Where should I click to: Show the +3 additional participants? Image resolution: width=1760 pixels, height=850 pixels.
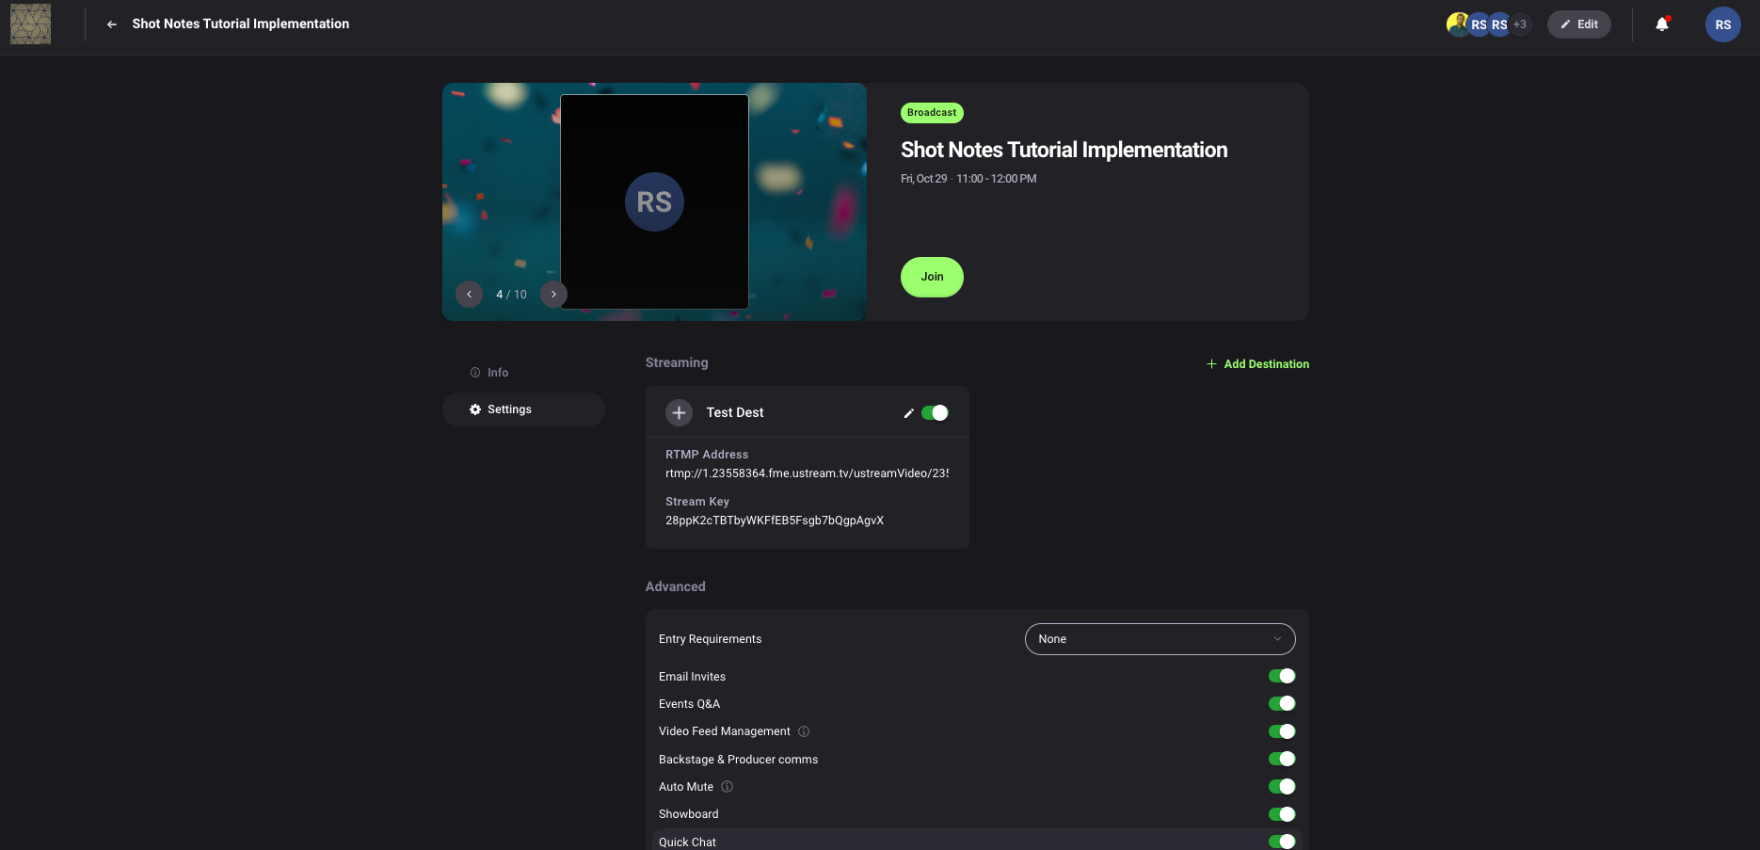tap(1520, 24)
